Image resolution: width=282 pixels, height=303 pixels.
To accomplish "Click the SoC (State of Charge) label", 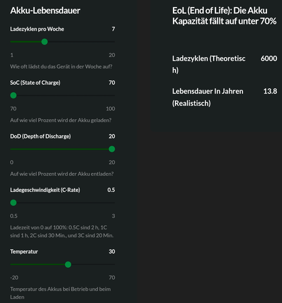I will tap(35, 83).
